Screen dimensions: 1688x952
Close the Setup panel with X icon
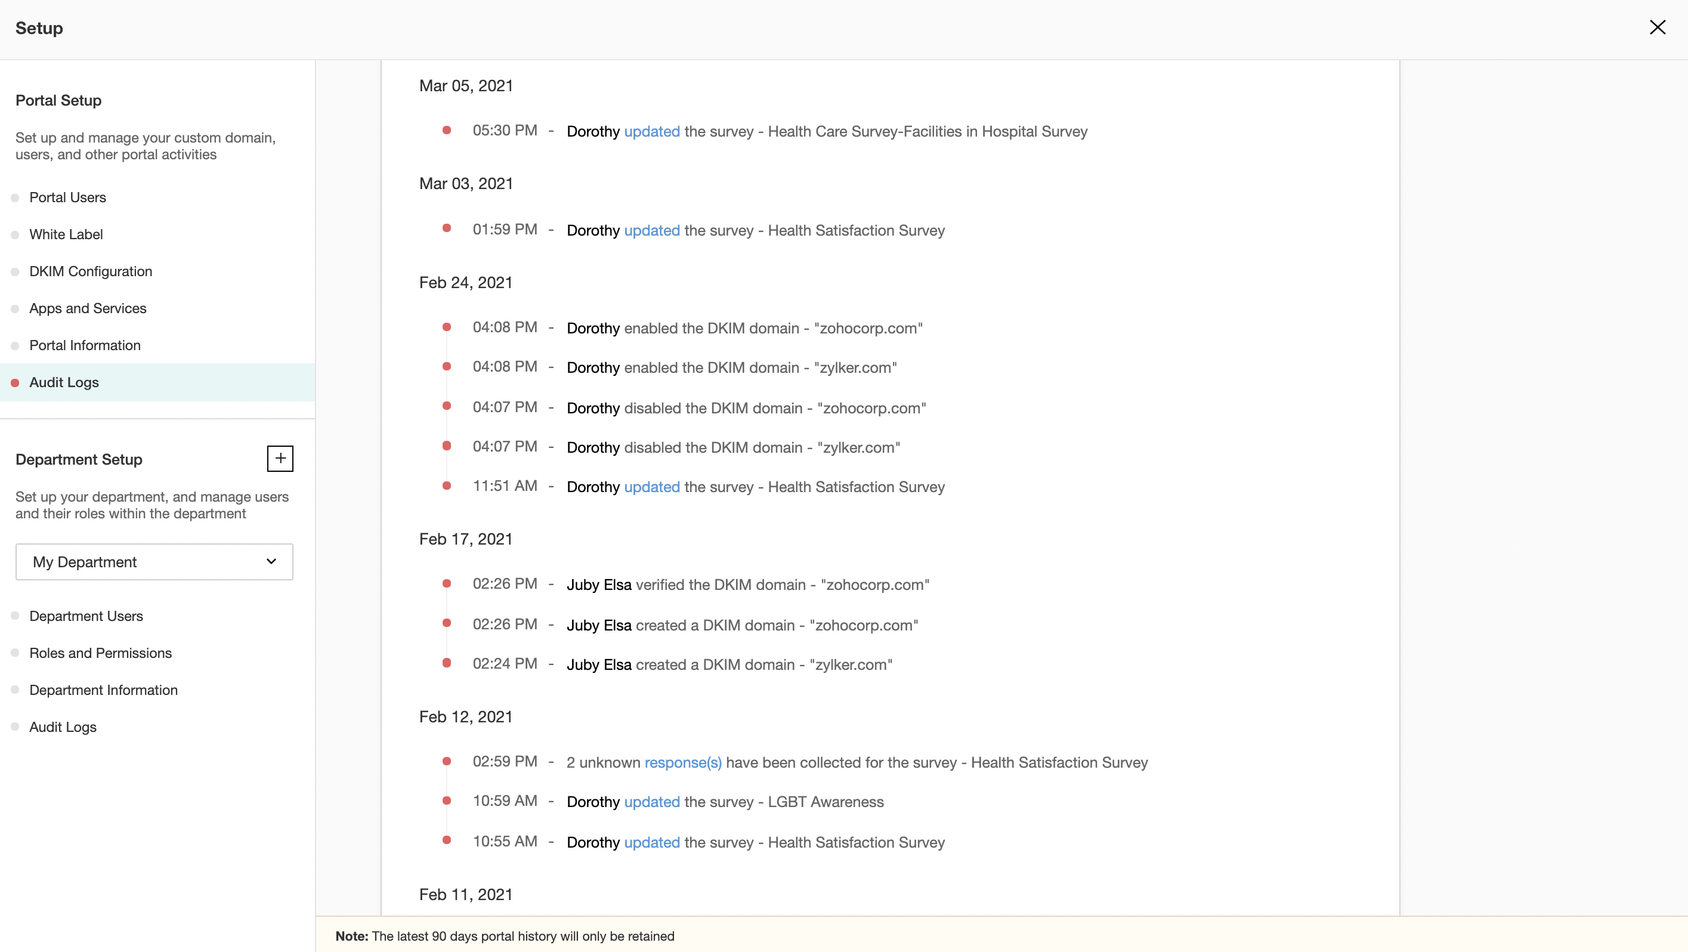[1657, 27]
